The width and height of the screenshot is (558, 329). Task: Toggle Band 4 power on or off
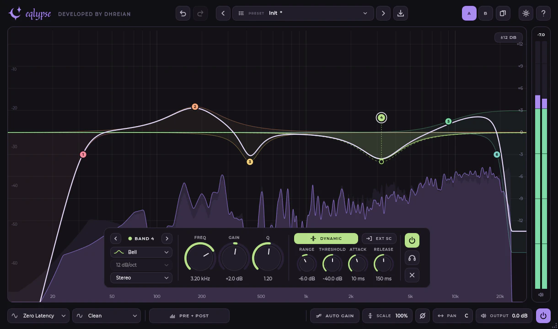click(412, 240)
